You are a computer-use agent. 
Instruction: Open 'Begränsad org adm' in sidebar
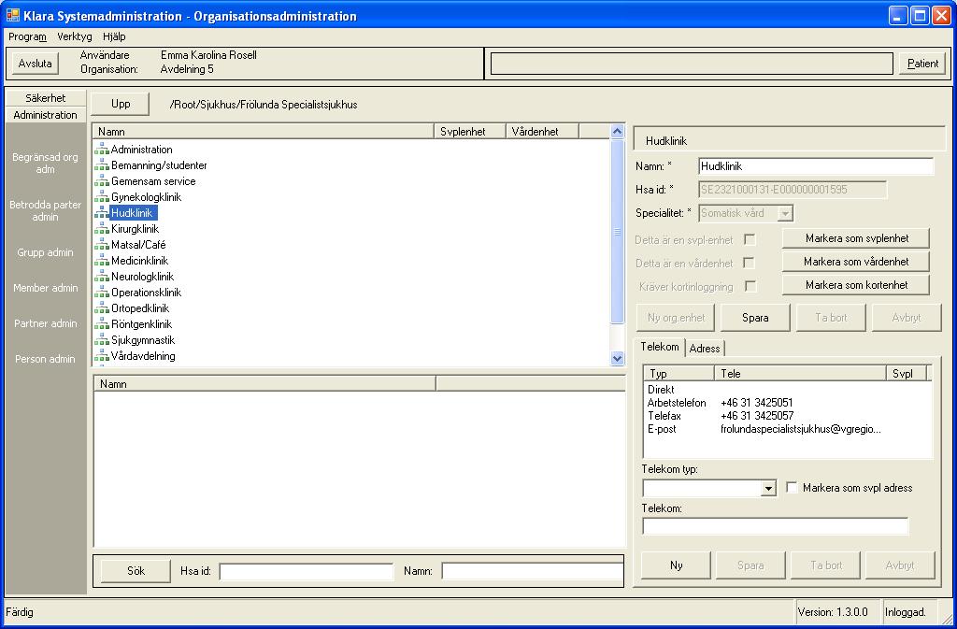click(45, 163)
